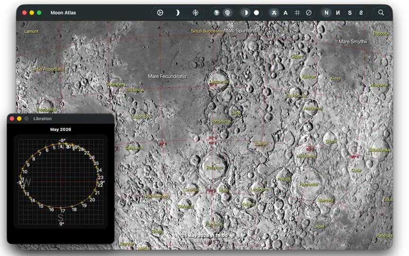Click the Gutenberg crater label

point(116,84)
